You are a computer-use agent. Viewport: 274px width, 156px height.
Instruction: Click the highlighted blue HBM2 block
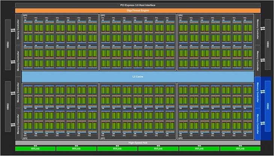coord(268,107)
